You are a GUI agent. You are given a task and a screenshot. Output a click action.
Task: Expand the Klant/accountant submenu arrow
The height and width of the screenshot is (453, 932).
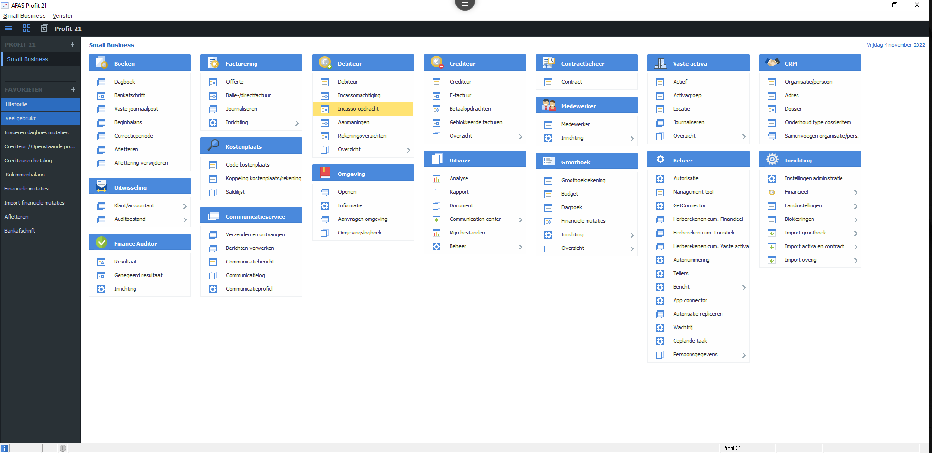(185, 206)
